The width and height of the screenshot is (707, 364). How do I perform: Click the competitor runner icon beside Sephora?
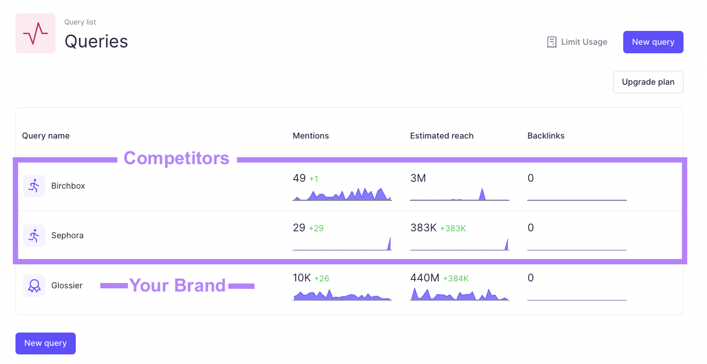coord(34,235)
